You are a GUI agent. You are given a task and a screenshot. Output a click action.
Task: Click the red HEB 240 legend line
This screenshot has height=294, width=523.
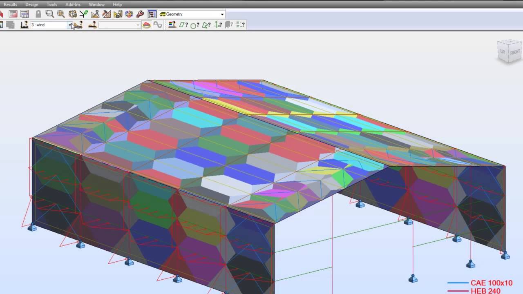point(458,291)
